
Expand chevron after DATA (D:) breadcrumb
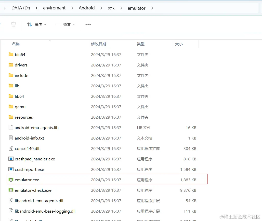[x=36, y=8]
